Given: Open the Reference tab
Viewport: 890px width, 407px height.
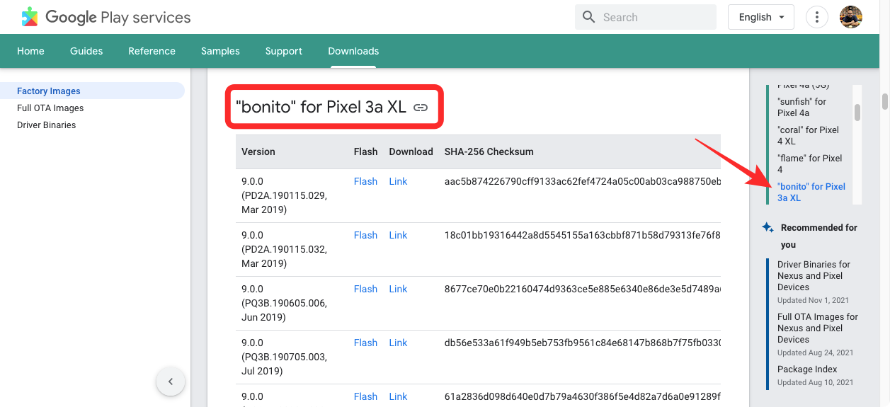Looking at the screenshot, I should (152, 51).
